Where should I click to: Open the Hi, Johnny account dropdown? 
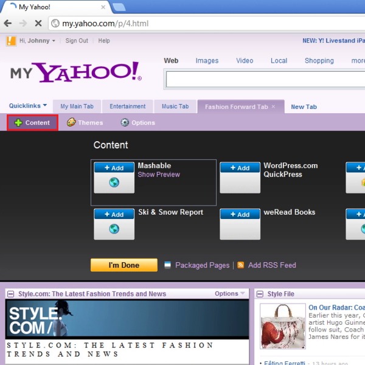pyautogui.click(x=37, y=41)
